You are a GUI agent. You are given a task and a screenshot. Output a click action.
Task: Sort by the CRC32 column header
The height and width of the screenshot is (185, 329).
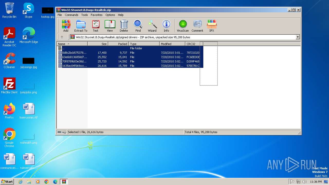(x=194, y=44)
